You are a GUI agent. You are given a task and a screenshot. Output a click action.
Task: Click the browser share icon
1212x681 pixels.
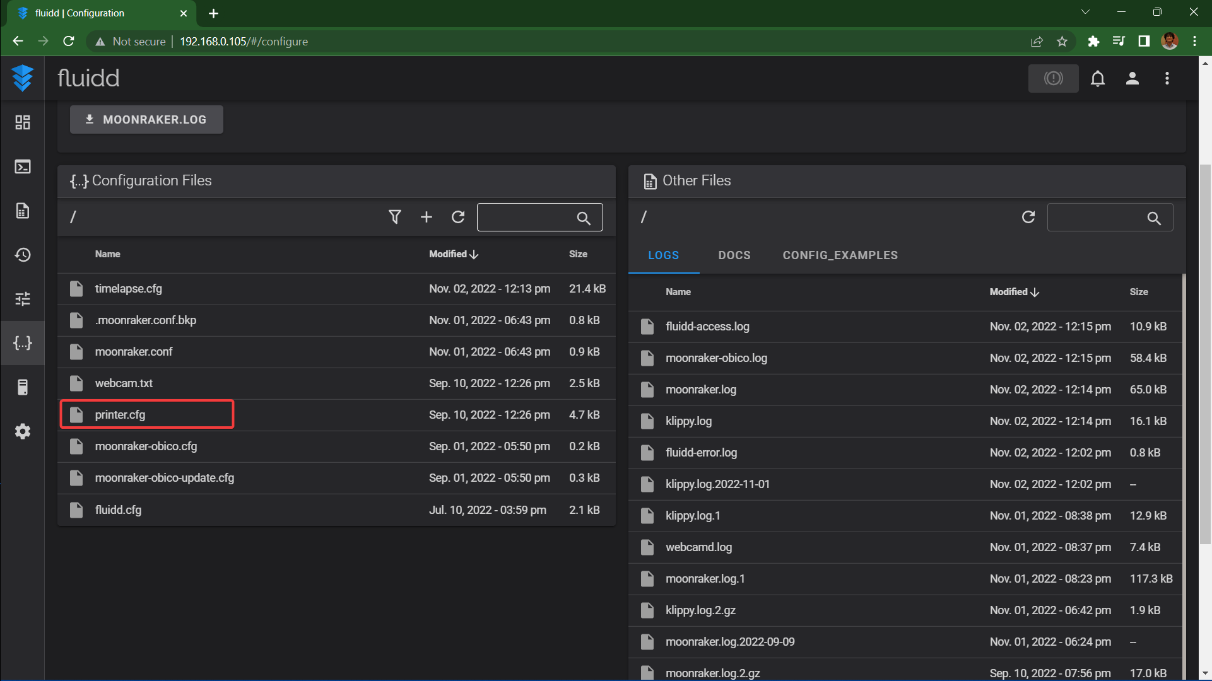(x=1037, y=42)
